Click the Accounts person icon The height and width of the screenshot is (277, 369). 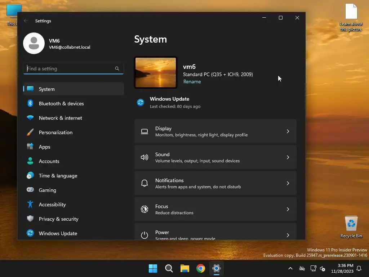coord(30,161)
